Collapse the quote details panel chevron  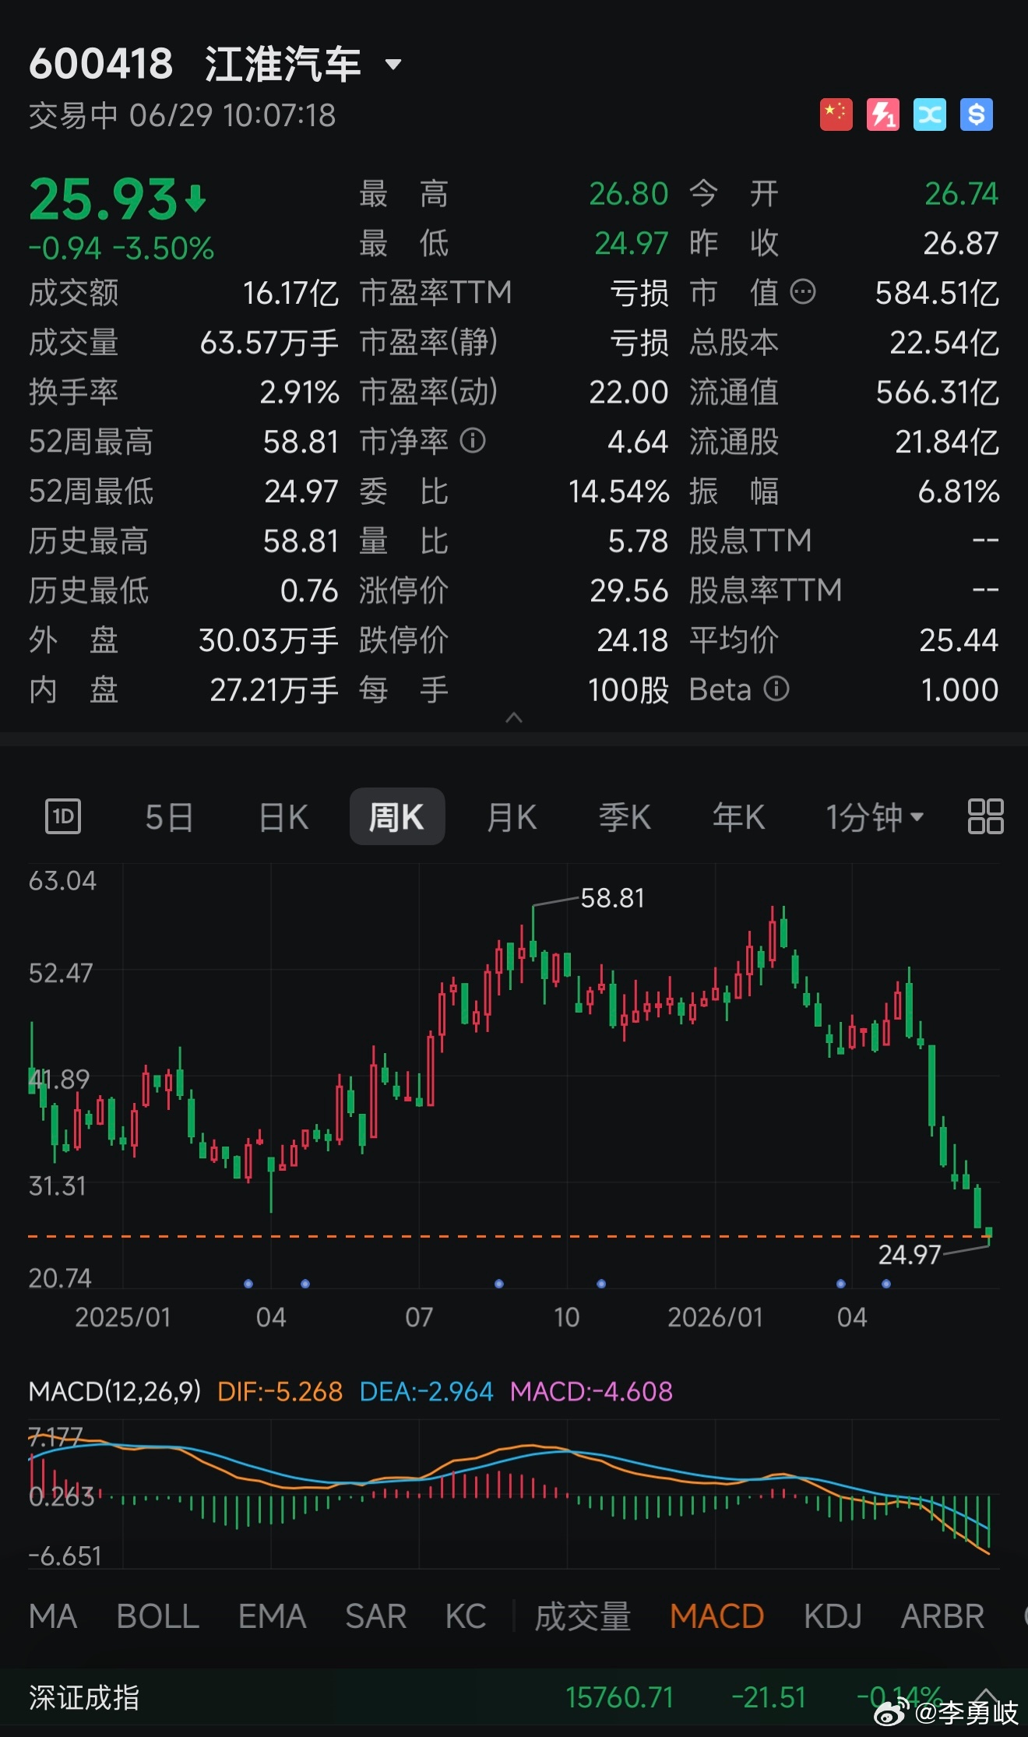514,717
